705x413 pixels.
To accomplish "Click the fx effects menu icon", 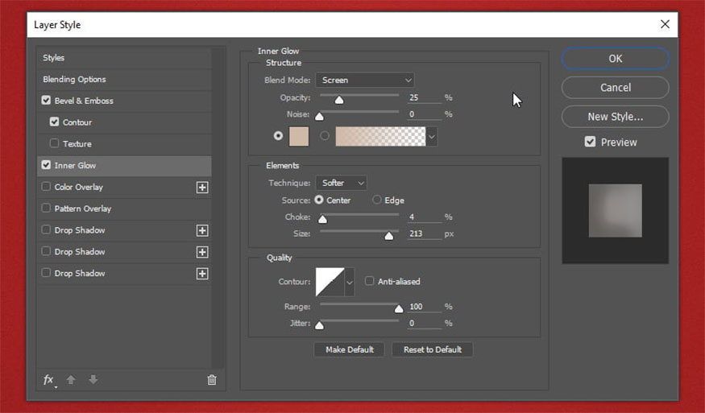I will click(x=49, y=380).
